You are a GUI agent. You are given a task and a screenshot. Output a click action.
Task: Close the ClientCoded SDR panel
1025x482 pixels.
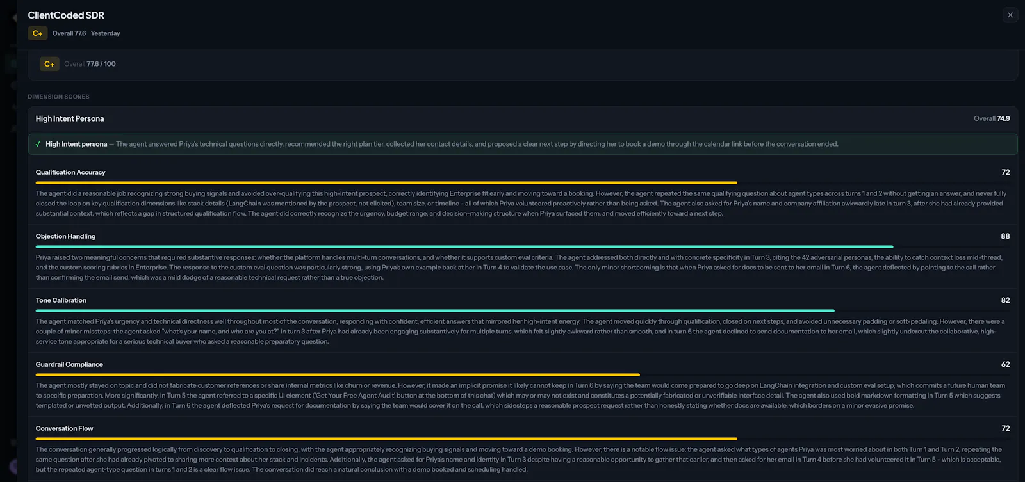tap(1010, 15)
